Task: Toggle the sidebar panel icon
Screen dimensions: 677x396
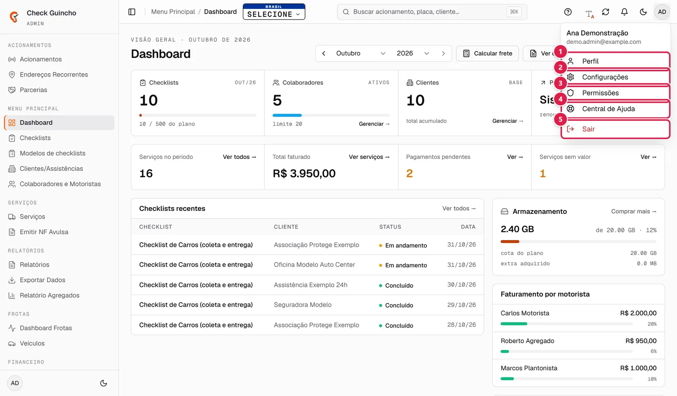Action: coord(132,12)
